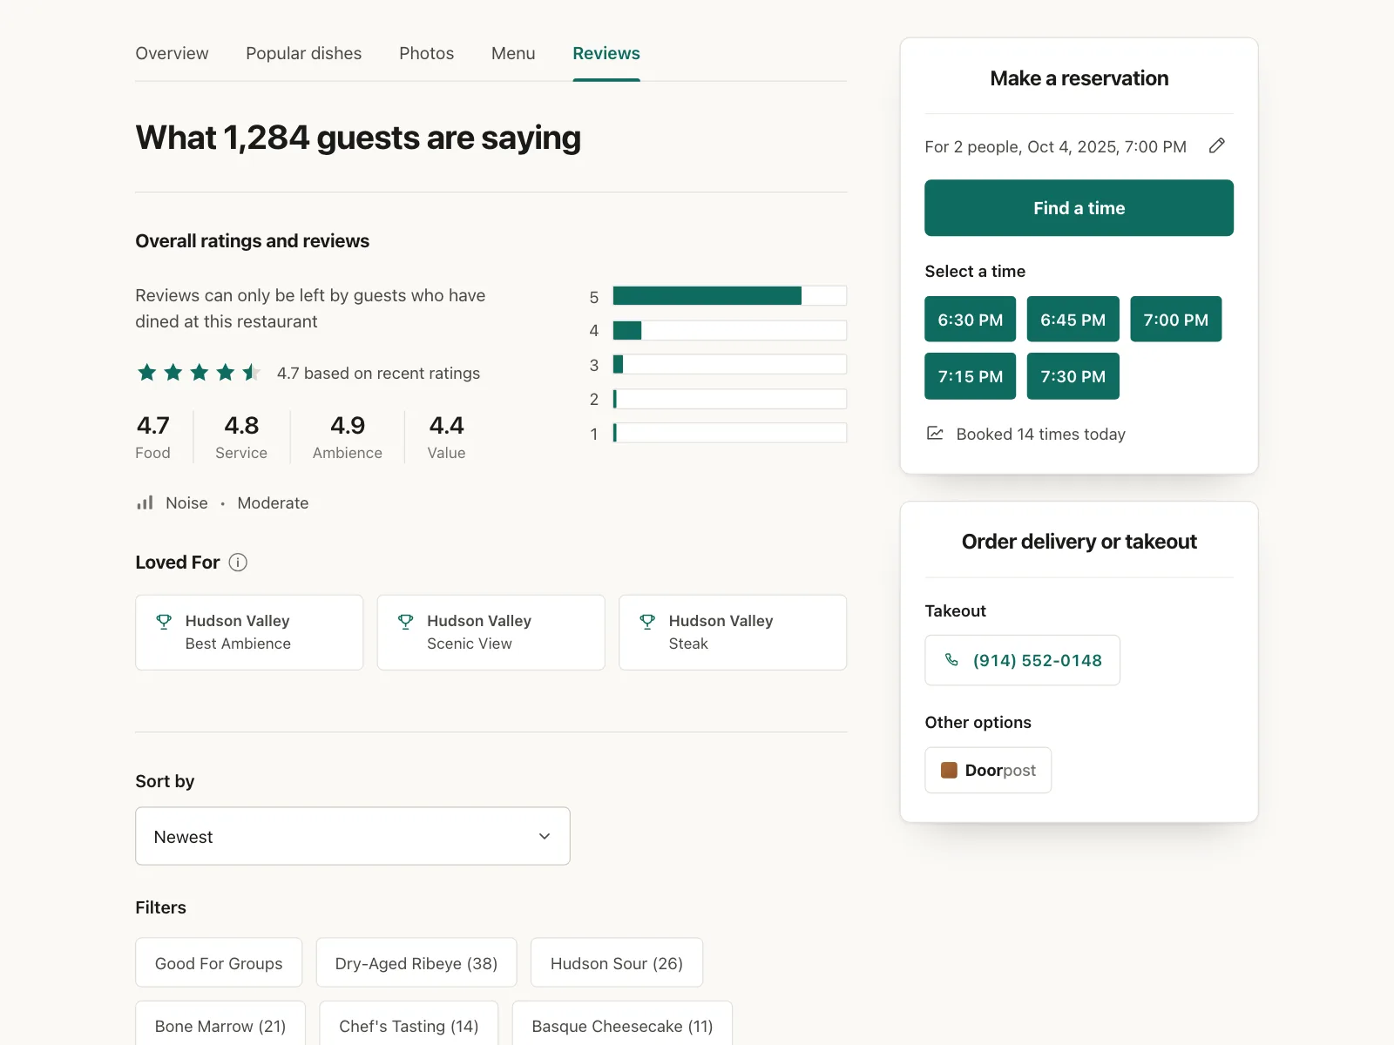Call takeout number (914) 552-0148
The width and height of the screenshot is (1394, 1045).
pos(1022,660)
